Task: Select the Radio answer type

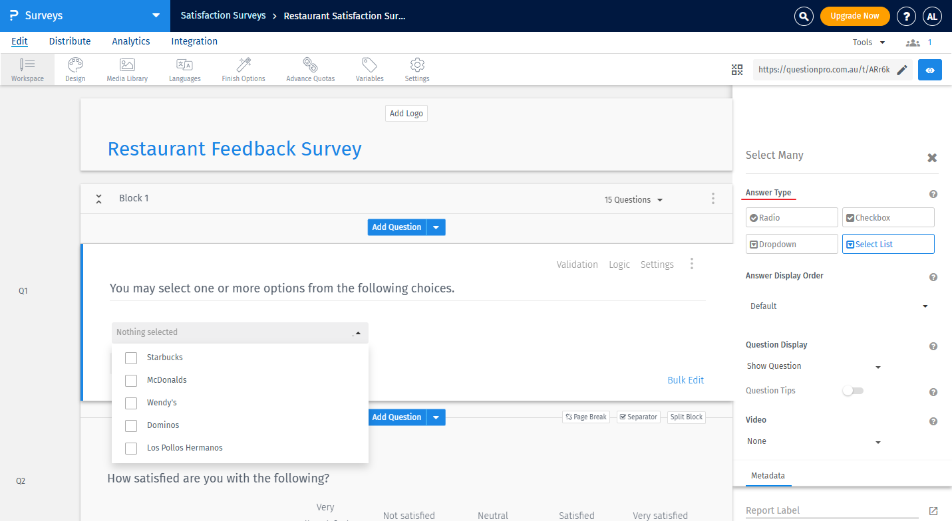Action: click(x=792, y=217)
